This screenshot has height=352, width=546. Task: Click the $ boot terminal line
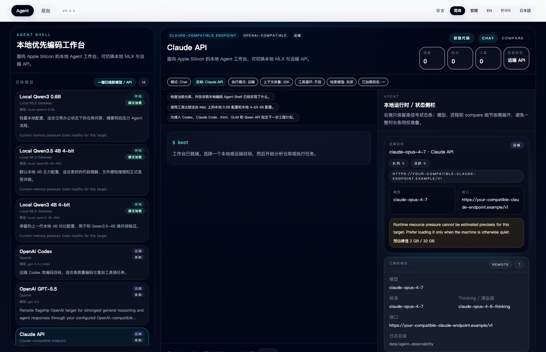tap(180, 142)
